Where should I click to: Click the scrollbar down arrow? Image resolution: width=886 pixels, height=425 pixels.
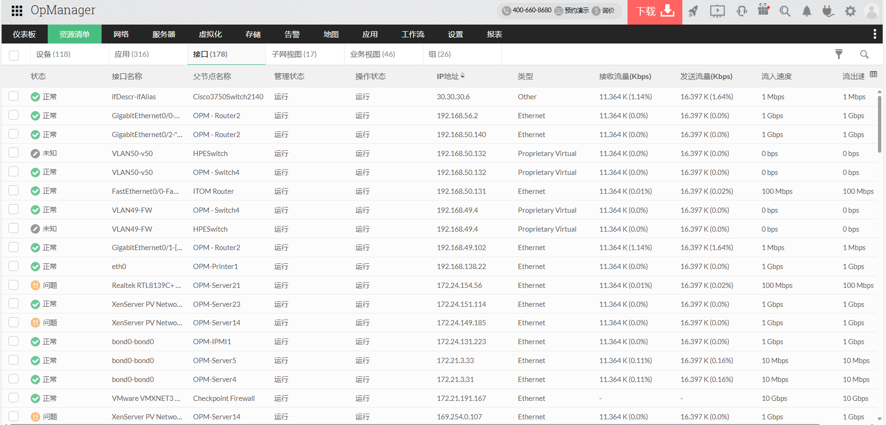click(x=879, y=418)
